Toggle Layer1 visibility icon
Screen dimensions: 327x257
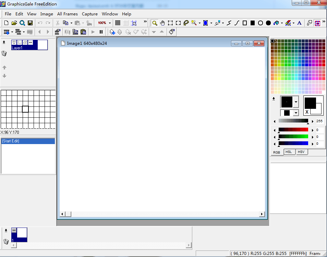pos(14,42)
